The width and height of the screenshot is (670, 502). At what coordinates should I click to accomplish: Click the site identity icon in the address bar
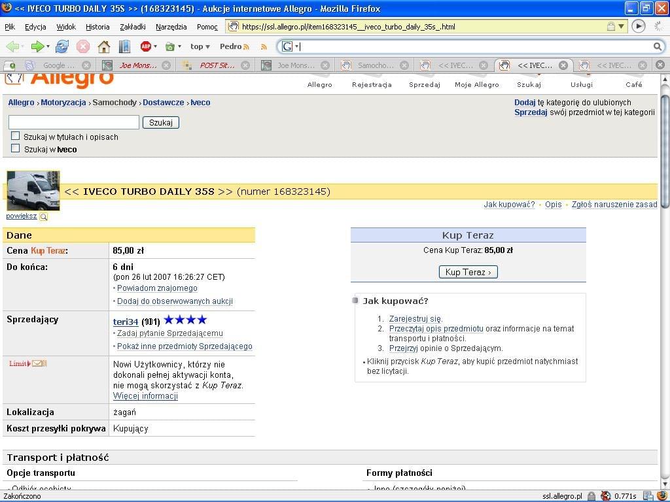233,26
